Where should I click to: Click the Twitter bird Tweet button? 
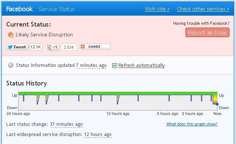coord(17,47)
